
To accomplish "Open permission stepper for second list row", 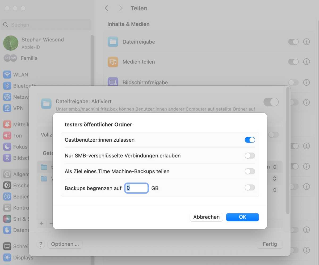I will coord(275,179).
